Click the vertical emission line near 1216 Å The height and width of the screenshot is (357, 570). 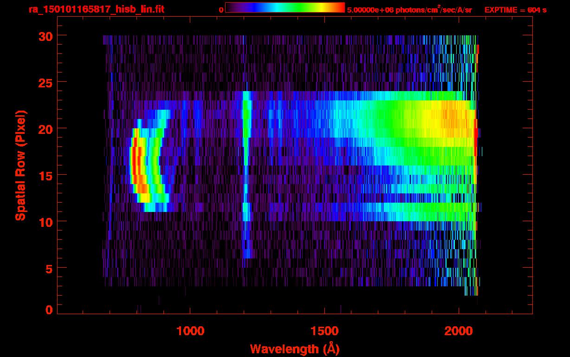click(246, 139)
